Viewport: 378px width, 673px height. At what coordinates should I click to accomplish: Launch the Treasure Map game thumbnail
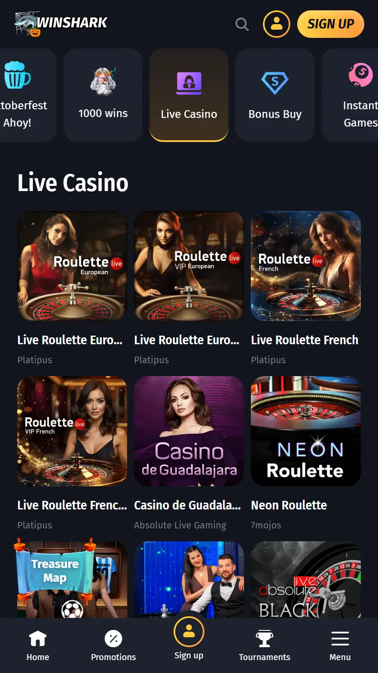tap(72, 580)
